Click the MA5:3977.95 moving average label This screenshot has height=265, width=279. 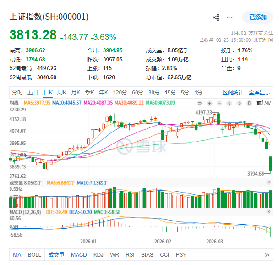(37, 103)
